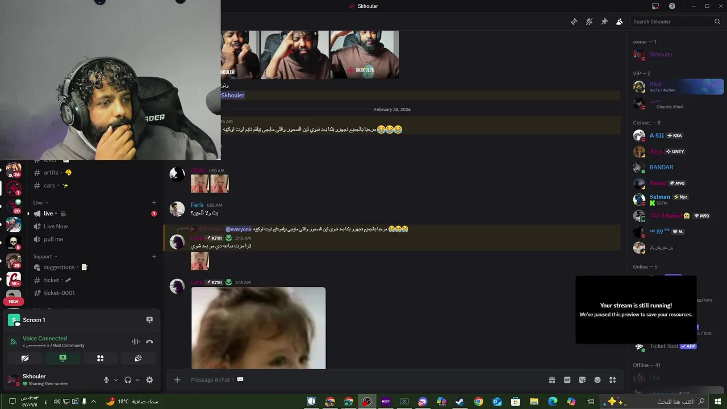Collapse the Support category
Viewport: 727px width, 409px height.
(x=45, y=257)
